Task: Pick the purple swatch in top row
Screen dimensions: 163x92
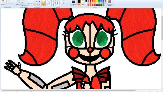Action: (x=105, y=1)
